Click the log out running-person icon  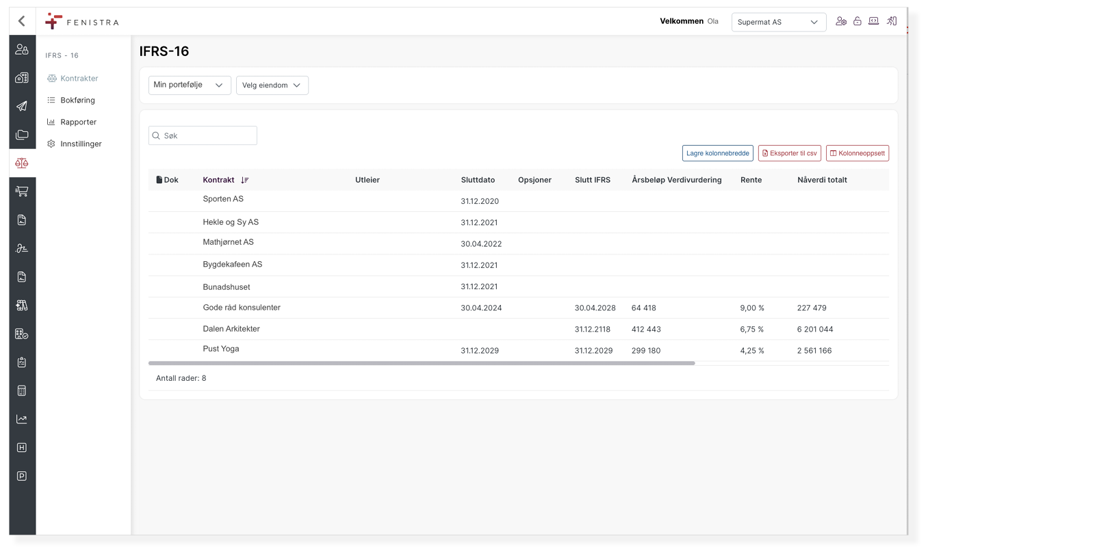892,21
